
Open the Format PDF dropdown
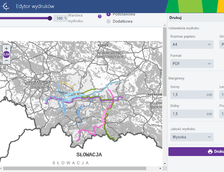(192, 63)
